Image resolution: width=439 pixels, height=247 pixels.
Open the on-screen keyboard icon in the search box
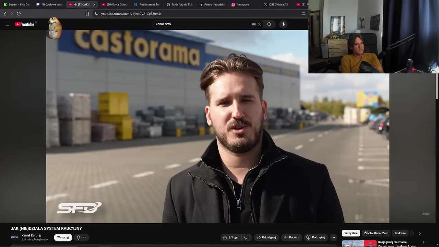click(253, 24)
